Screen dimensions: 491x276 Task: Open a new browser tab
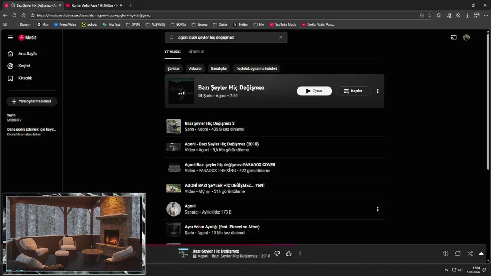pyautogui.click(x=130, y=5)
